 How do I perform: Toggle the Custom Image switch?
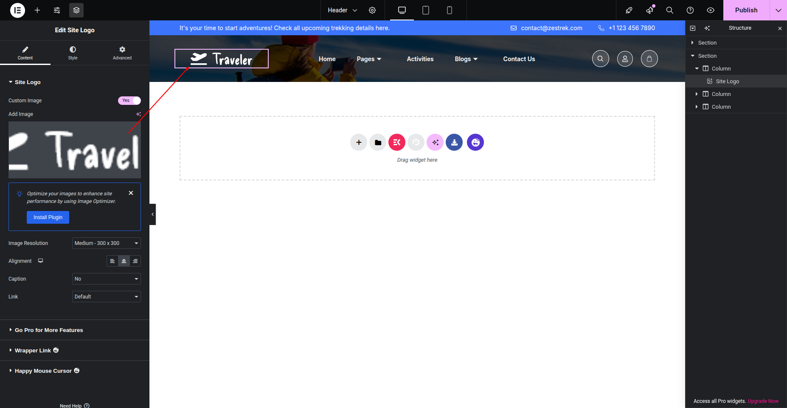pyautogui.click(x=129, y=101)
